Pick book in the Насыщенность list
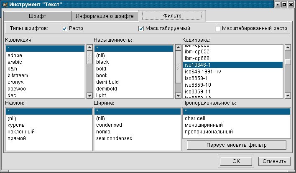Screen dimensions: 296x173 134,75
